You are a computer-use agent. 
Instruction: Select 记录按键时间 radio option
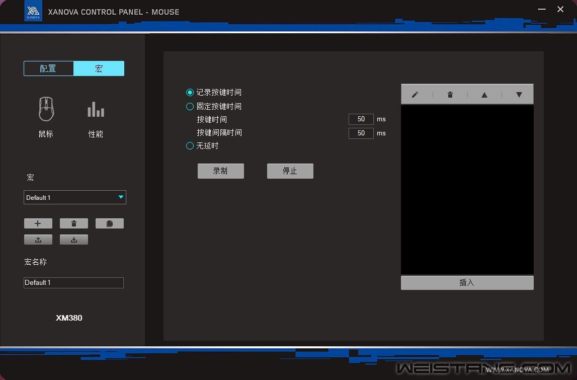click(x=190, y=92)
